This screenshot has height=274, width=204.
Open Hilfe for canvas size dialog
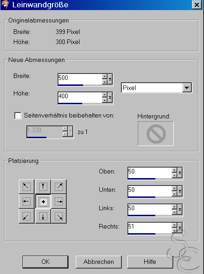tap(150, 262)
